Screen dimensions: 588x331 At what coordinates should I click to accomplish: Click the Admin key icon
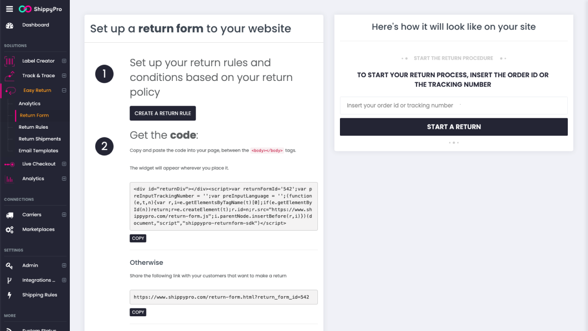pyautogui.click(x=10, y=266)
